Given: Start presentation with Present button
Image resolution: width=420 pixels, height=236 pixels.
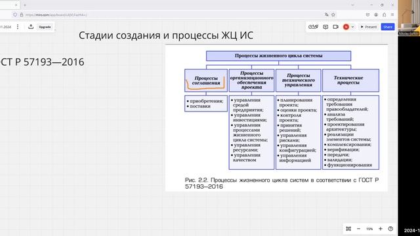Looking at the screenshot, I should click(369, 27).
